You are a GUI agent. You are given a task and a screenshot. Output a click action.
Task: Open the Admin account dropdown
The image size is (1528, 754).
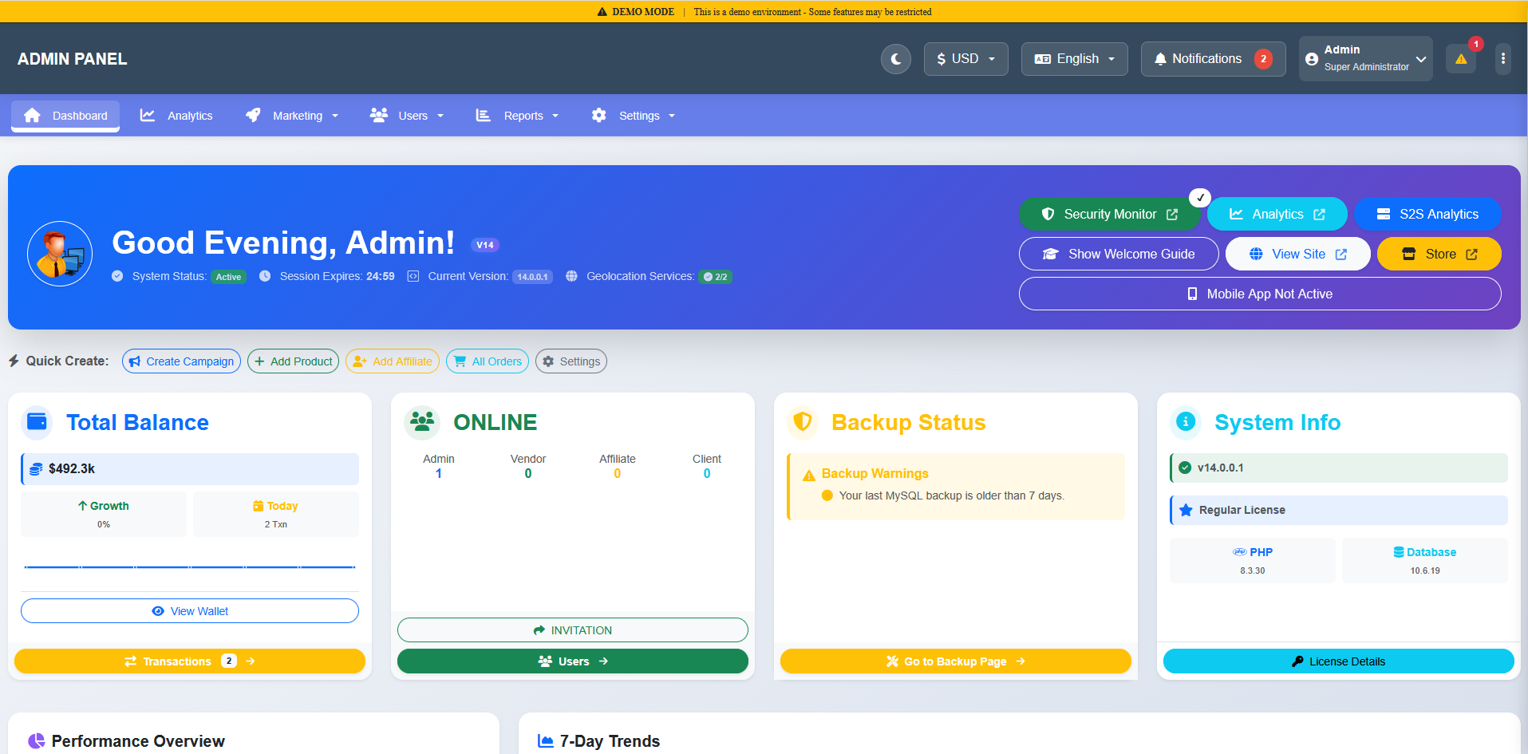click(x=1365, y=59)
